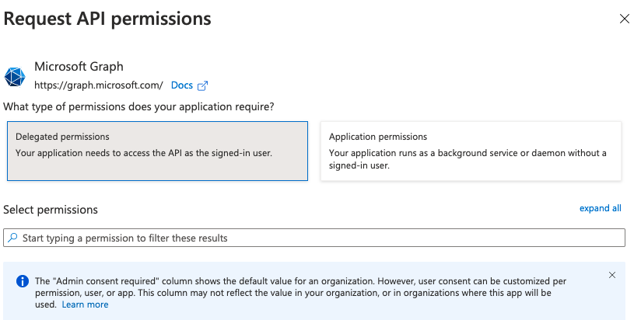Screen dimensions: 641x320
Task: Click the Microsoft Graph title text
Action: pos(79,66)
